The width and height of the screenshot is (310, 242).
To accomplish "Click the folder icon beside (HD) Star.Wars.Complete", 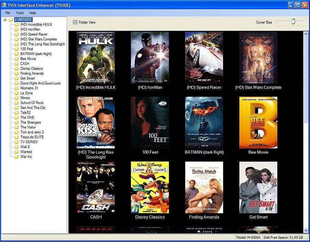I will (x=17, y=39).
